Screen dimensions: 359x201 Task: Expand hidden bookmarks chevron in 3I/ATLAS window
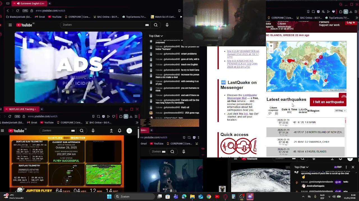pos(137,123)
